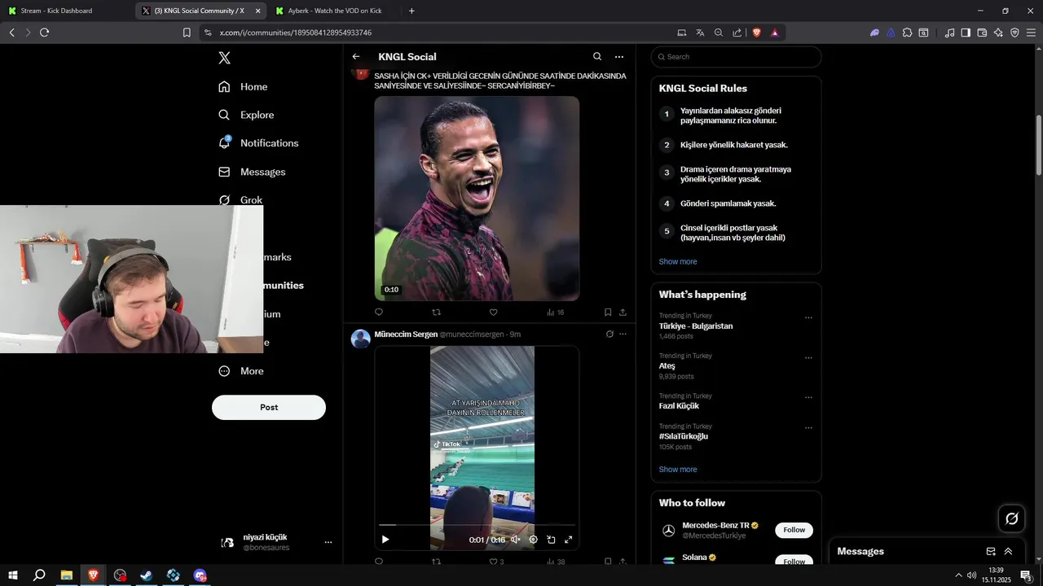Click Brave Shields lion icon
This screenshot has width=1043, height=586.
[756, 33]
